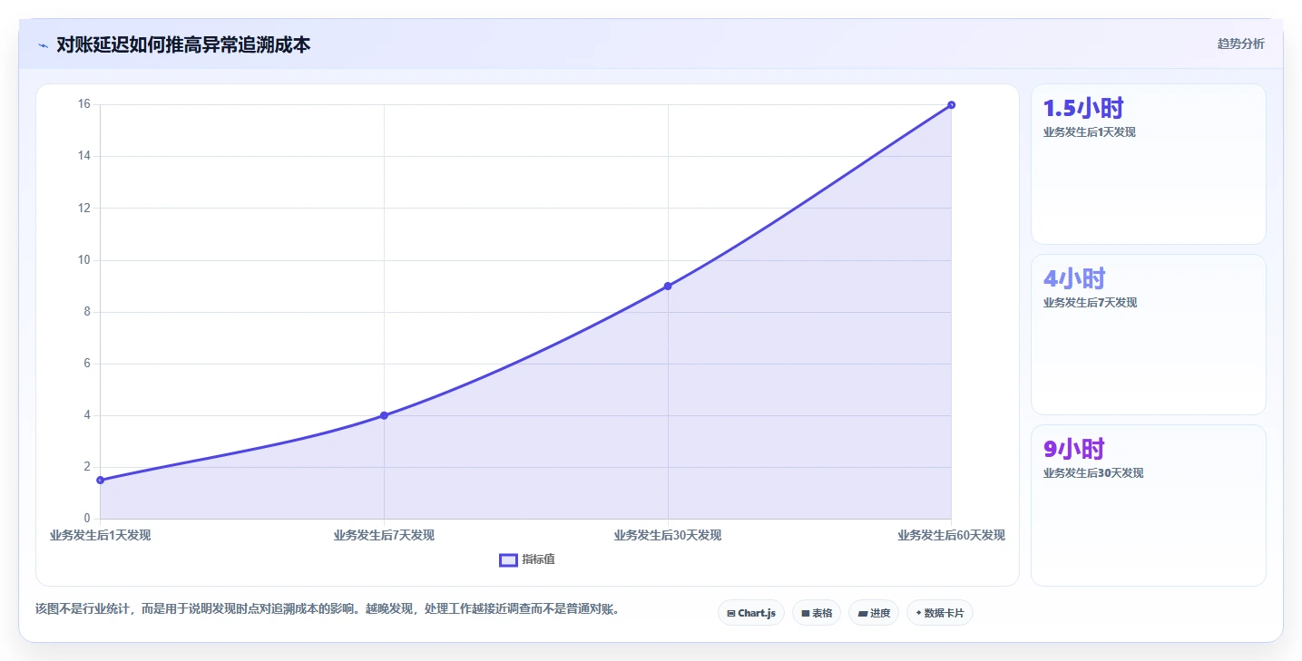The height and width of the screenshot is (661, 1302).
Task: Click the data point for 业务发生后7天发现
Action: click(x=384, y=415)
